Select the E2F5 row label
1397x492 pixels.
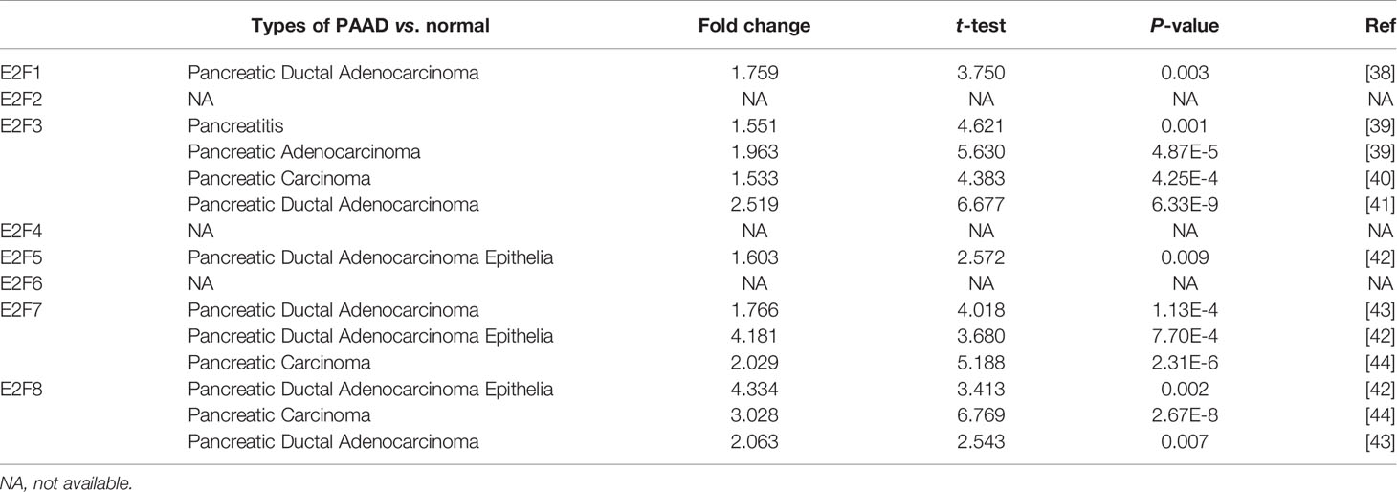pyautogui.click(x=21, y=257)
